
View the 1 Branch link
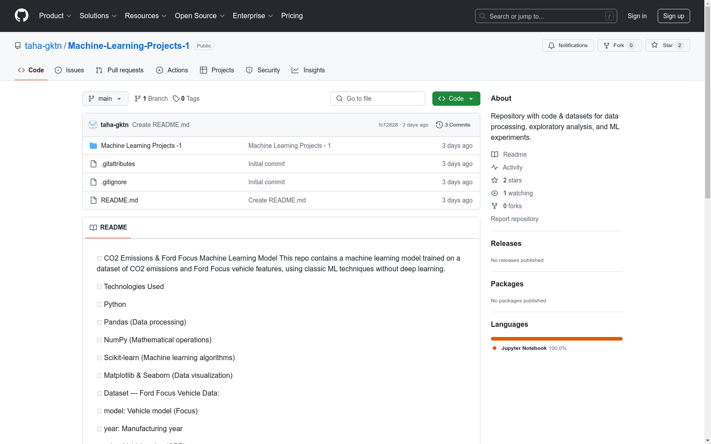pyautogui.click(x=151, y=99)
